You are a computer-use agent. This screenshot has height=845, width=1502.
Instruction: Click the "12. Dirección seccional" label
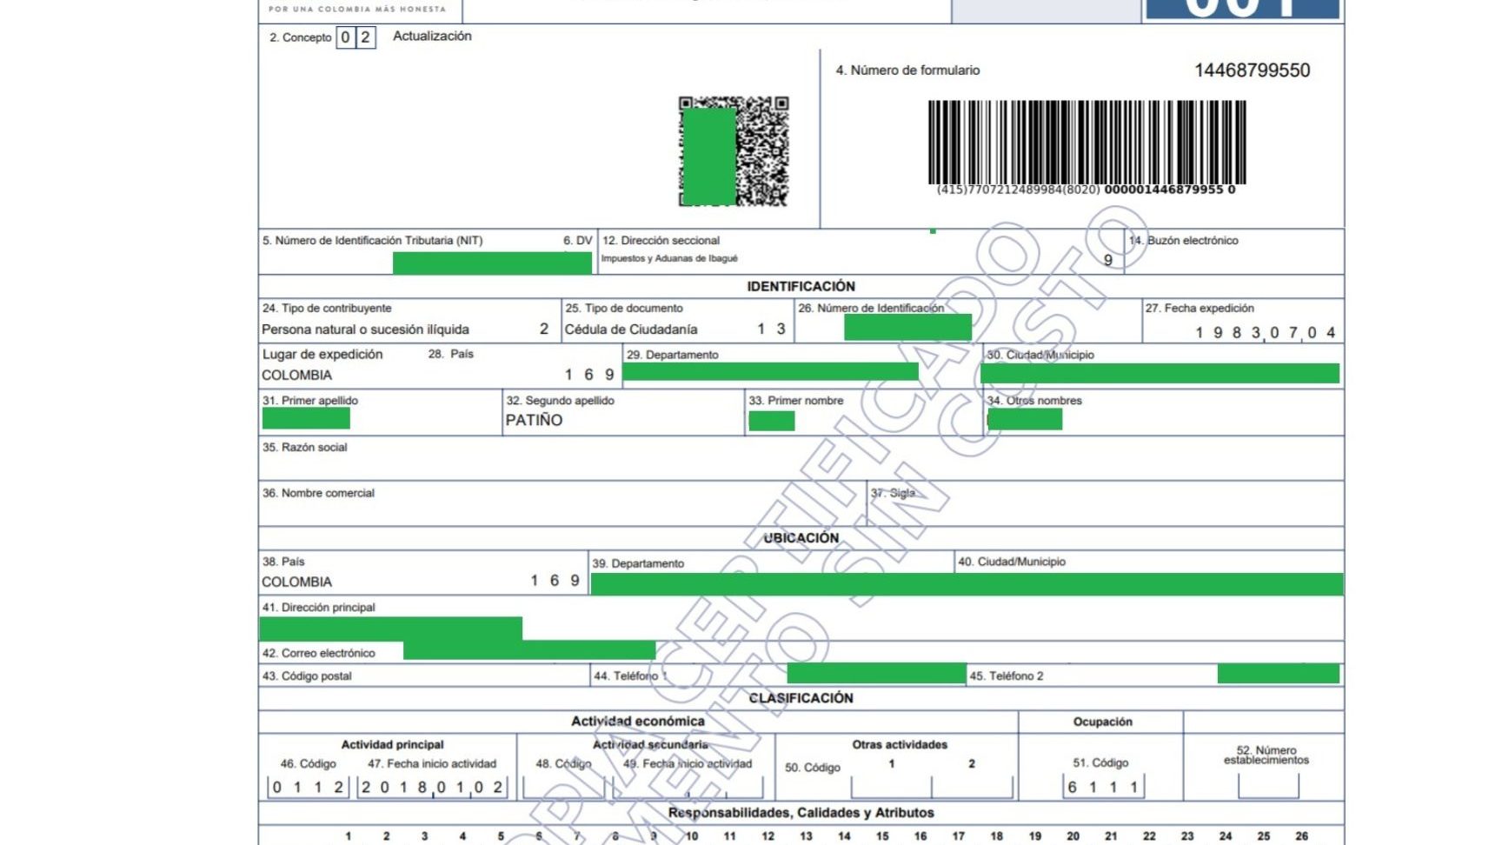[661, 241]
